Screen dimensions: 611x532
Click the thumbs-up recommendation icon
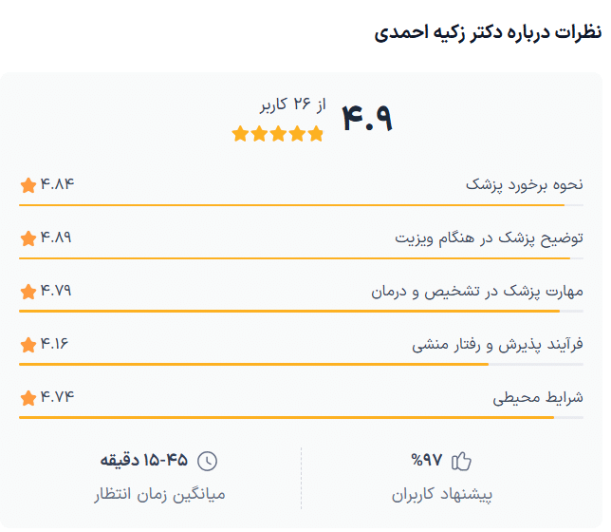tap(462, 462)
